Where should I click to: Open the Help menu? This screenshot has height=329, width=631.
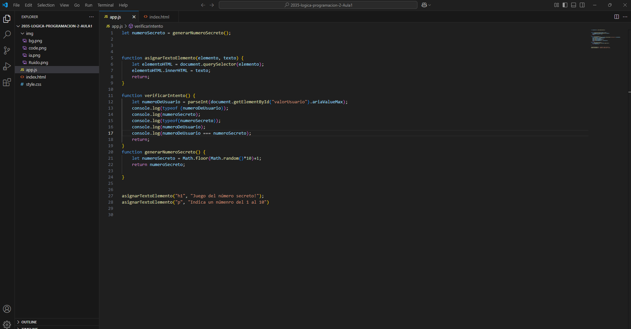[x=123, y=5]
